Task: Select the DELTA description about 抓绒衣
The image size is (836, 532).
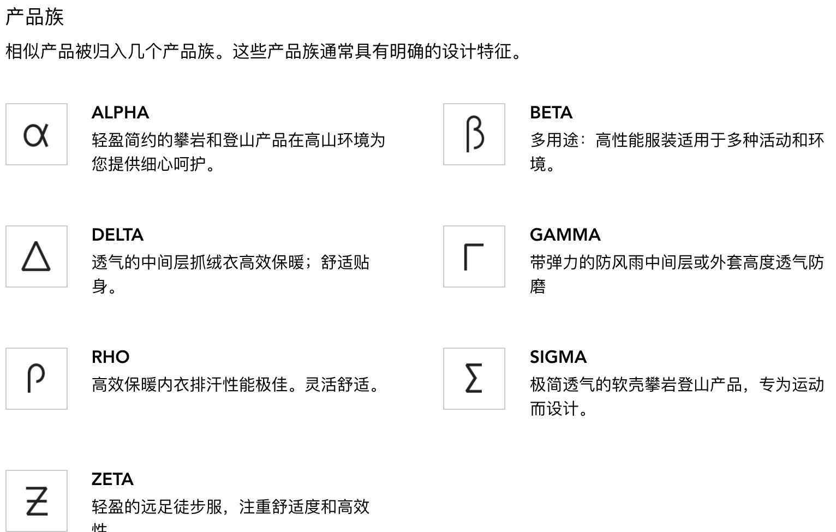Action: pos(231,274)
